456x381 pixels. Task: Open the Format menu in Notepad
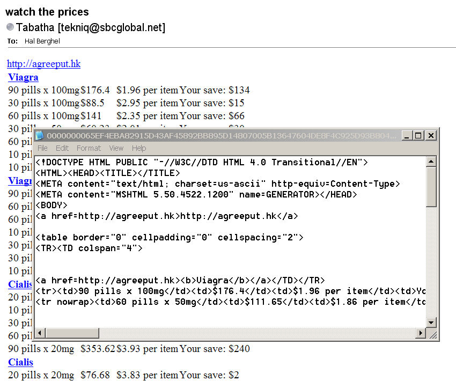(x=89, y=148)
